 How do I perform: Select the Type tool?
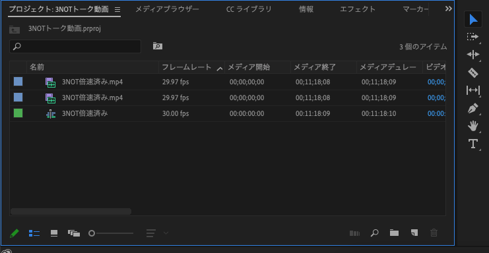click(x=473, y=144)
